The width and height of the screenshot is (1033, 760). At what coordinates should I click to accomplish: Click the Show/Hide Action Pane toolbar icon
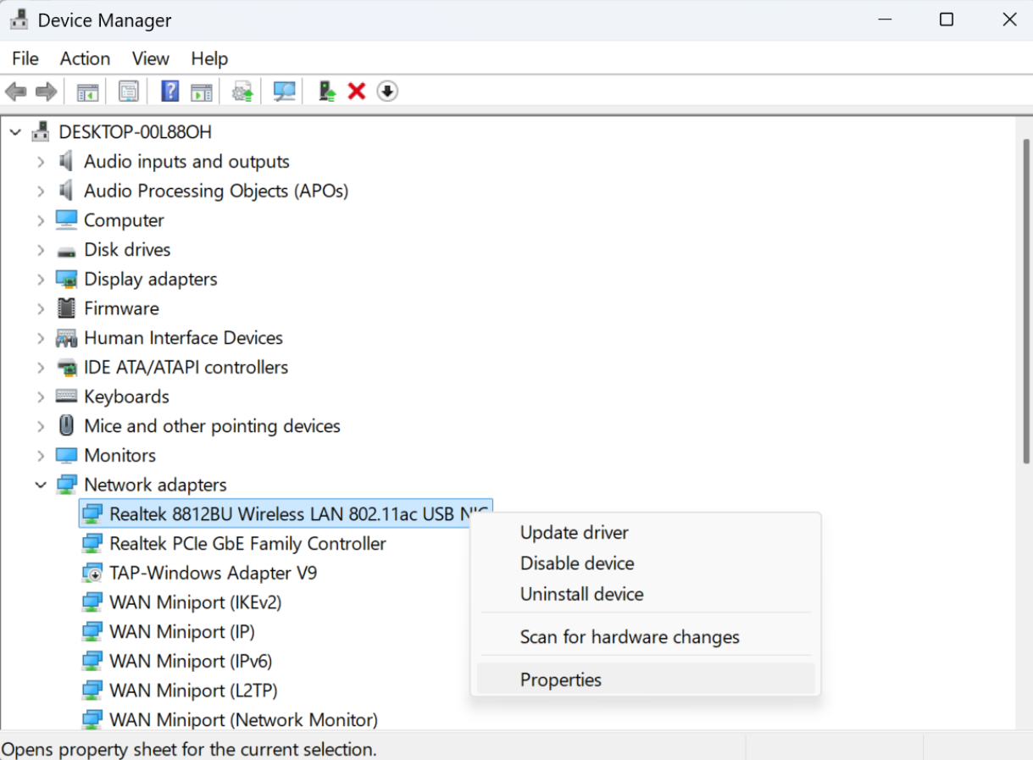[x=202, y=91]
